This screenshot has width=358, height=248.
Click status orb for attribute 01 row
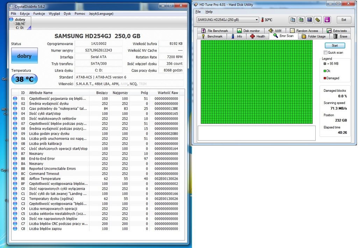point(15,99)
